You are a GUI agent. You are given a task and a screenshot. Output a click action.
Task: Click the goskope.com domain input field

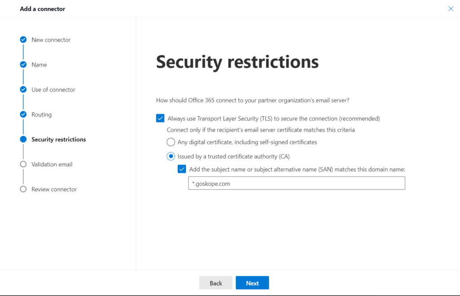coord(296,183)
